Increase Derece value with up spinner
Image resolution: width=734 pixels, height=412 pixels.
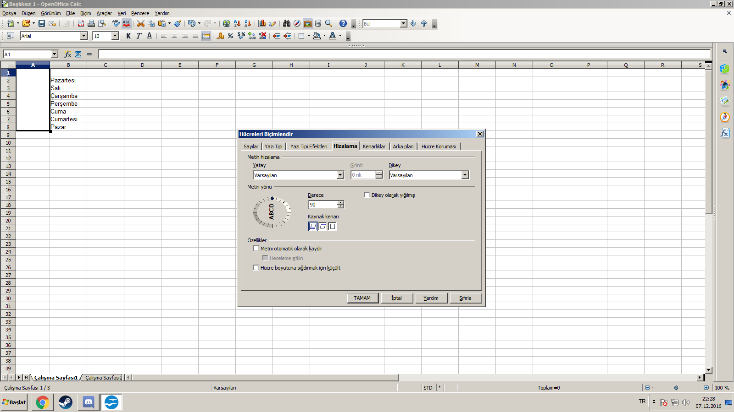[x=340, y=202]
